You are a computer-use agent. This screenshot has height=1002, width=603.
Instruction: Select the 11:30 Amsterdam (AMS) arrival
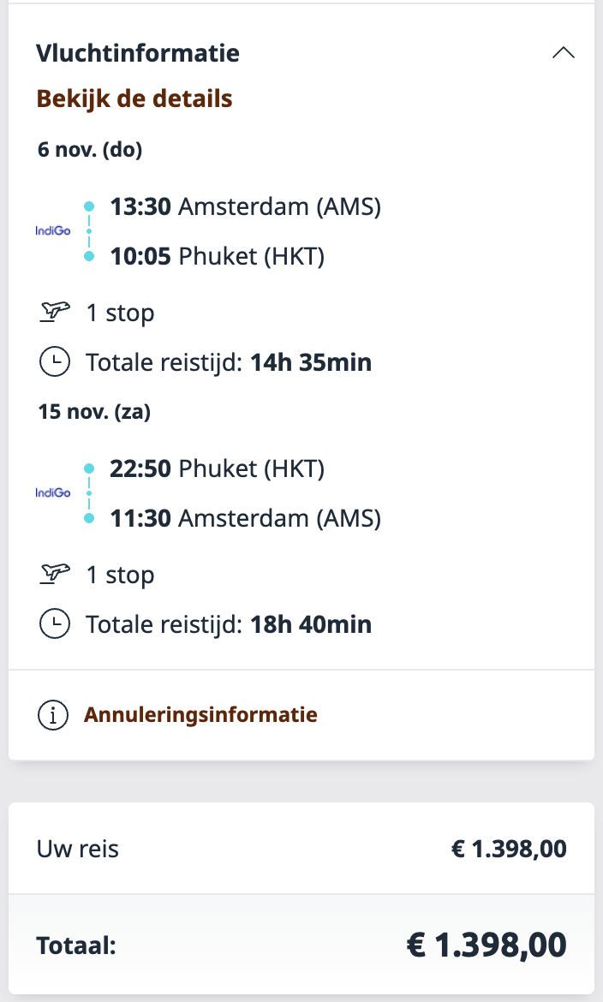click(245, 518)
